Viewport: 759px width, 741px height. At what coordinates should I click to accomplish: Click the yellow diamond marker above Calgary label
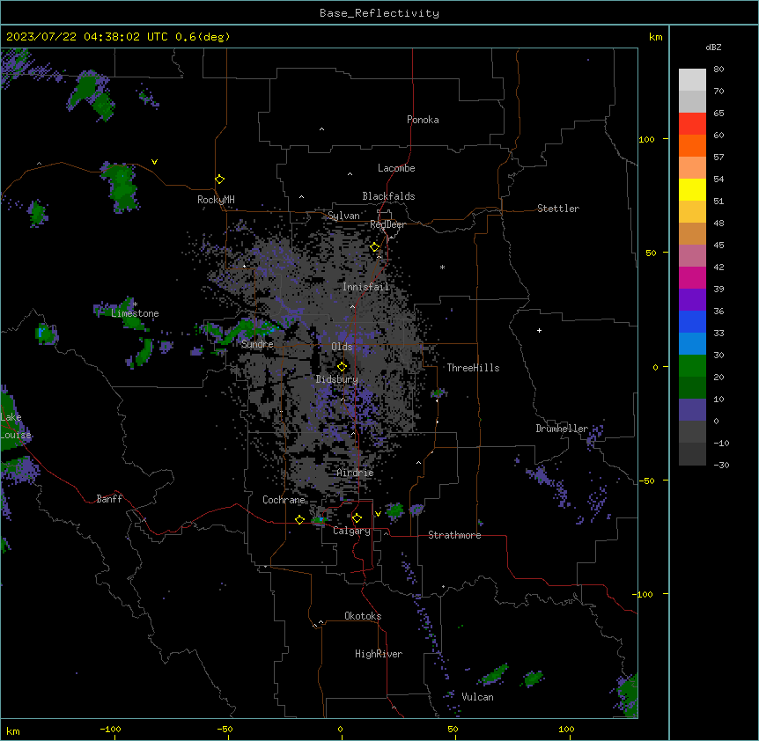357,518
